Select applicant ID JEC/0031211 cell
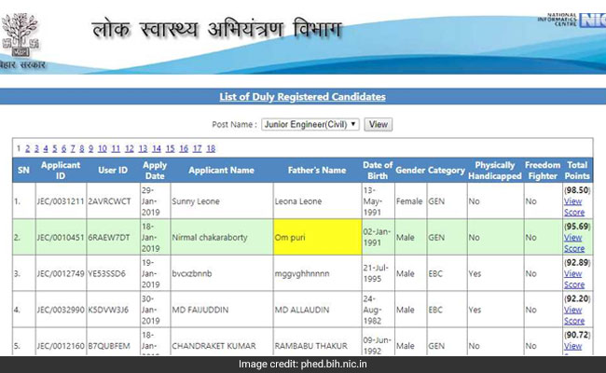The height and width of the screenshot is (373, 606). pos(61,200)
